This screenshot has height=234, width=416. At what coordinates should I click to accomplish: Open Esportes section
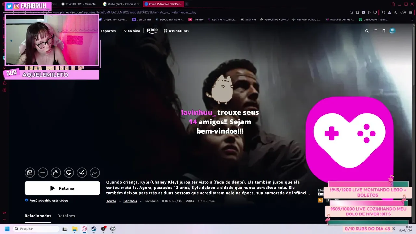pyautogui.click(x=108, y=31)
